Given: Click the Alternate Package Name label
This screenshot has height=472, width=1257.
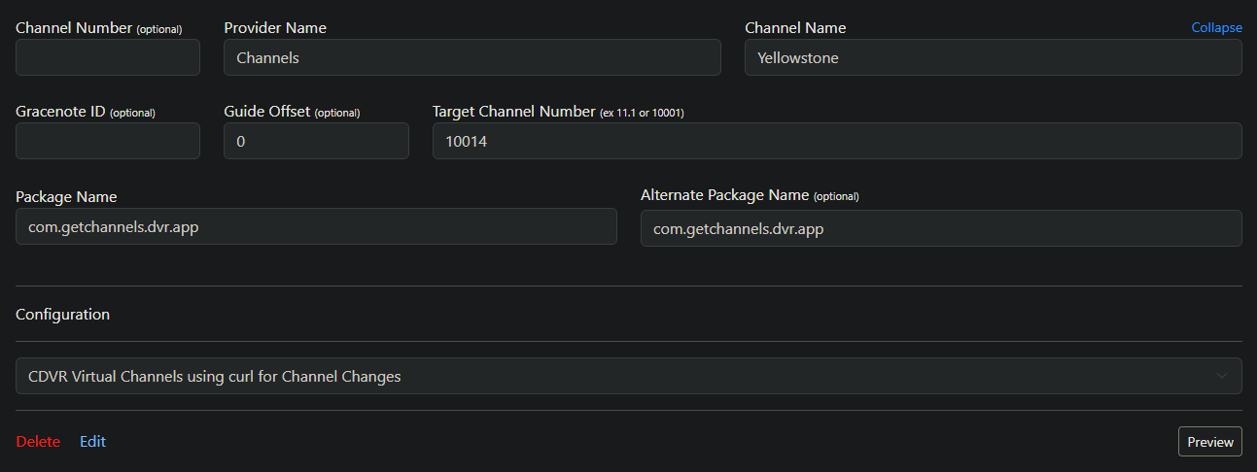Looking at the screenshot, I should pyautogui.click(x=724, y=195).
